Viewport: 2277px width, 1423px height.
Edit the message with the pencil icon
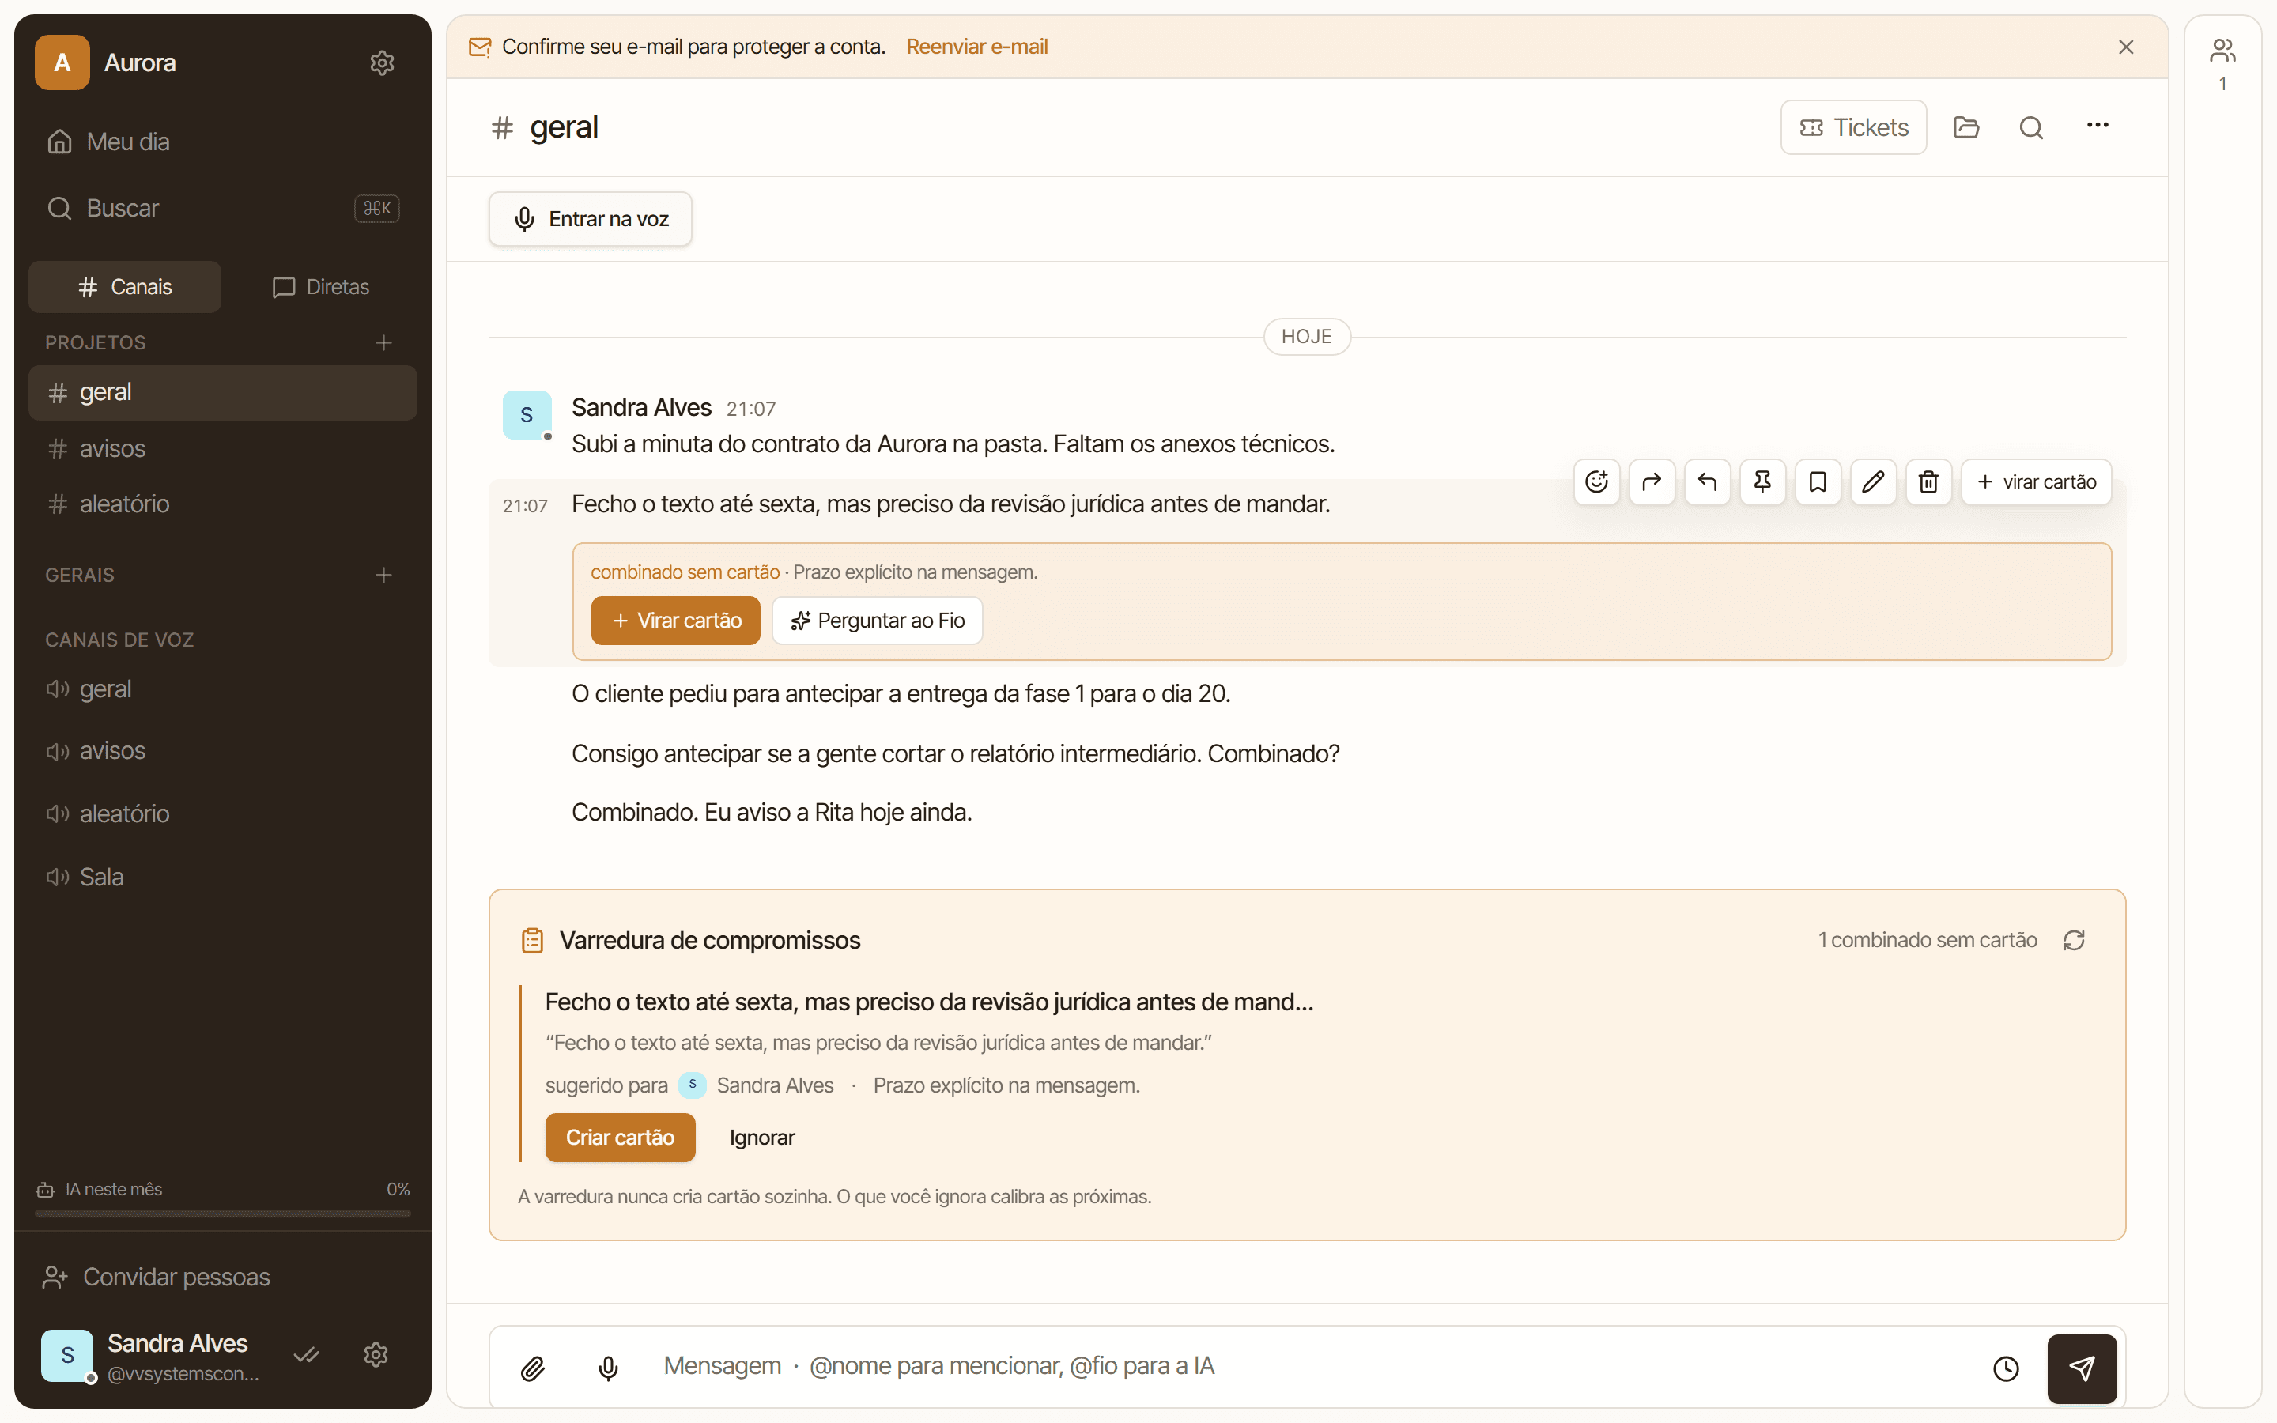click(1872, 482)
